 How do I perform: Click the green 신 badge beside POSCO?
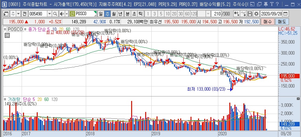pos(72,14)
